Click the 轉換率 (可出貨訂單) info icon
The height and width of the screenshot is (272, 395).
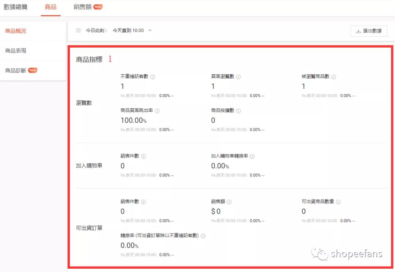tap(203, 236)
